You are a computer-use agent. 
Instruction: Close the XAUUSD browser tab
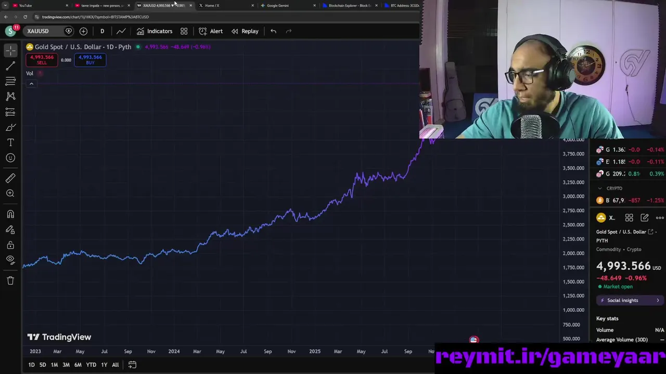point(191,5)
